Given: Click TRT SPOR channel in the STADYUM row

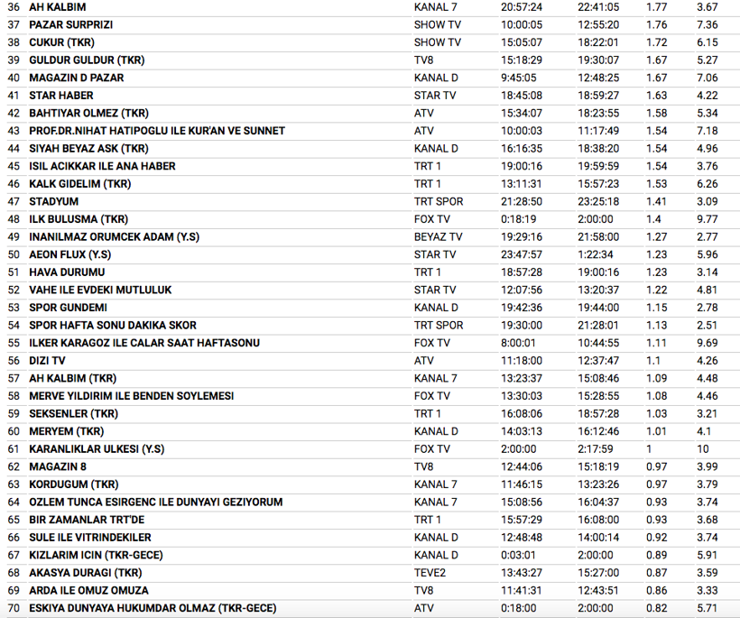Looking at the screenshot, I should point(439,201).
